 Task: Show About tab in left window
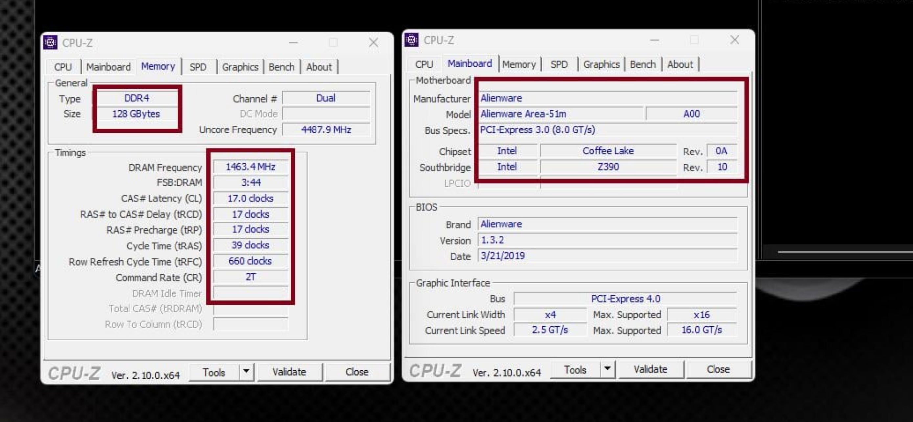318,67
